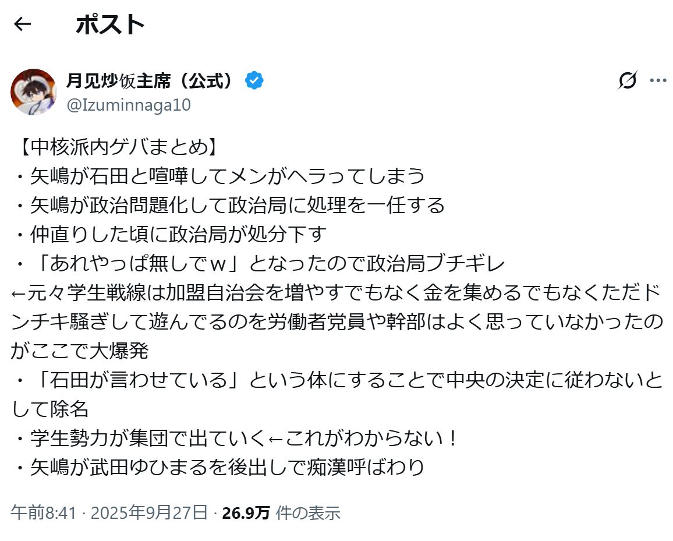Click the post timestamp 午前8:41

coord(44,512)
